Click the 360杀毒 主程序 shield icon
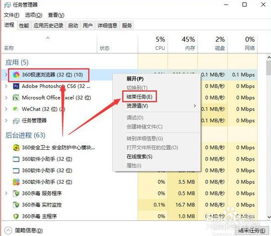Viewport: 271px width, 236px height. [16, 217]
